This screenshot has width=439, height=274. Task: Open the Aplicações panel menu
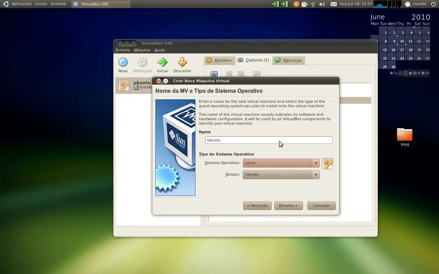[x=21, y=4]
